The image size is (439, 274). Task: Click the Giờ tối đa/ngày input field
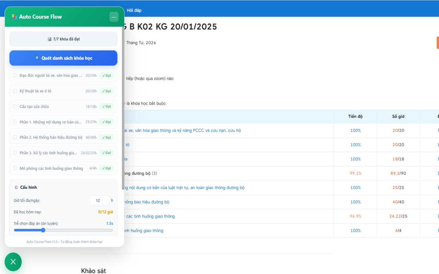[x=99, y=200]
